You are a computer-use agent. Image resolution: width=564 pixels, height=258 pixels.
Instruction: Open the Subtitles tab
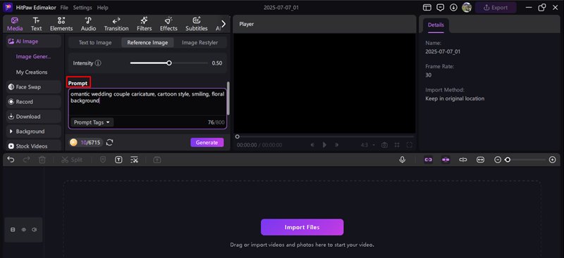coord(197,24)
